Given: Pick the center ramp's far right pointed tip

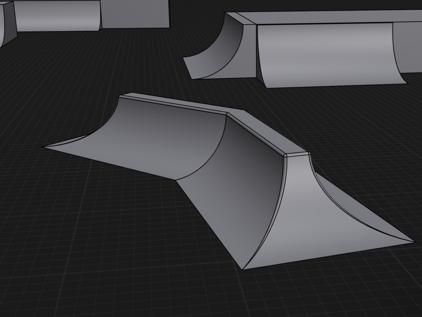Looking at the screenshot, I should point(413,242).
